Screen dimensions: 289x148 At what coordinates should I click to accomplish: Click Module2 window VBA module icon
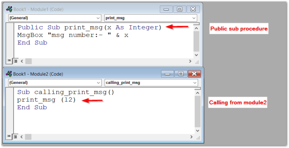[9, 74]
